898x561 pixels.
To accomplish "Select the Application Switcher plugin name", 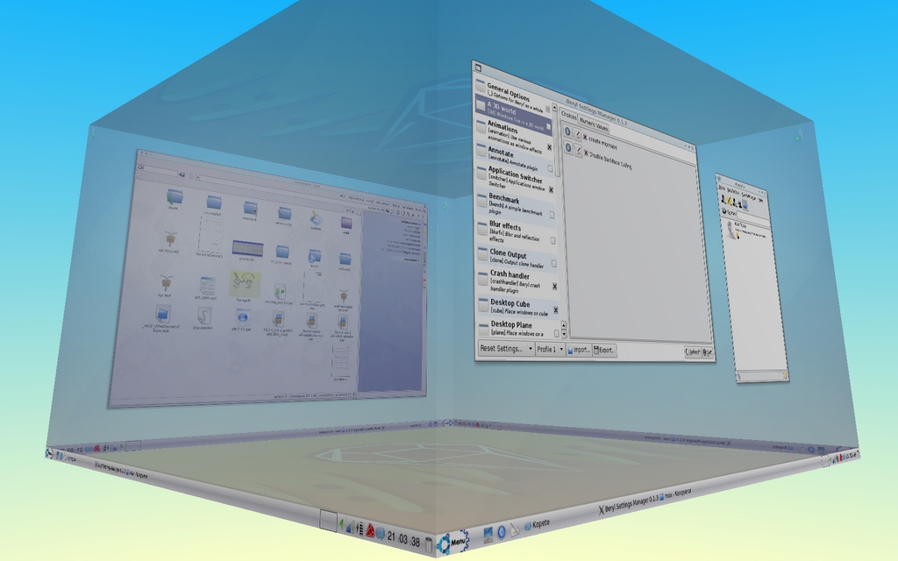I will point(515,174).
